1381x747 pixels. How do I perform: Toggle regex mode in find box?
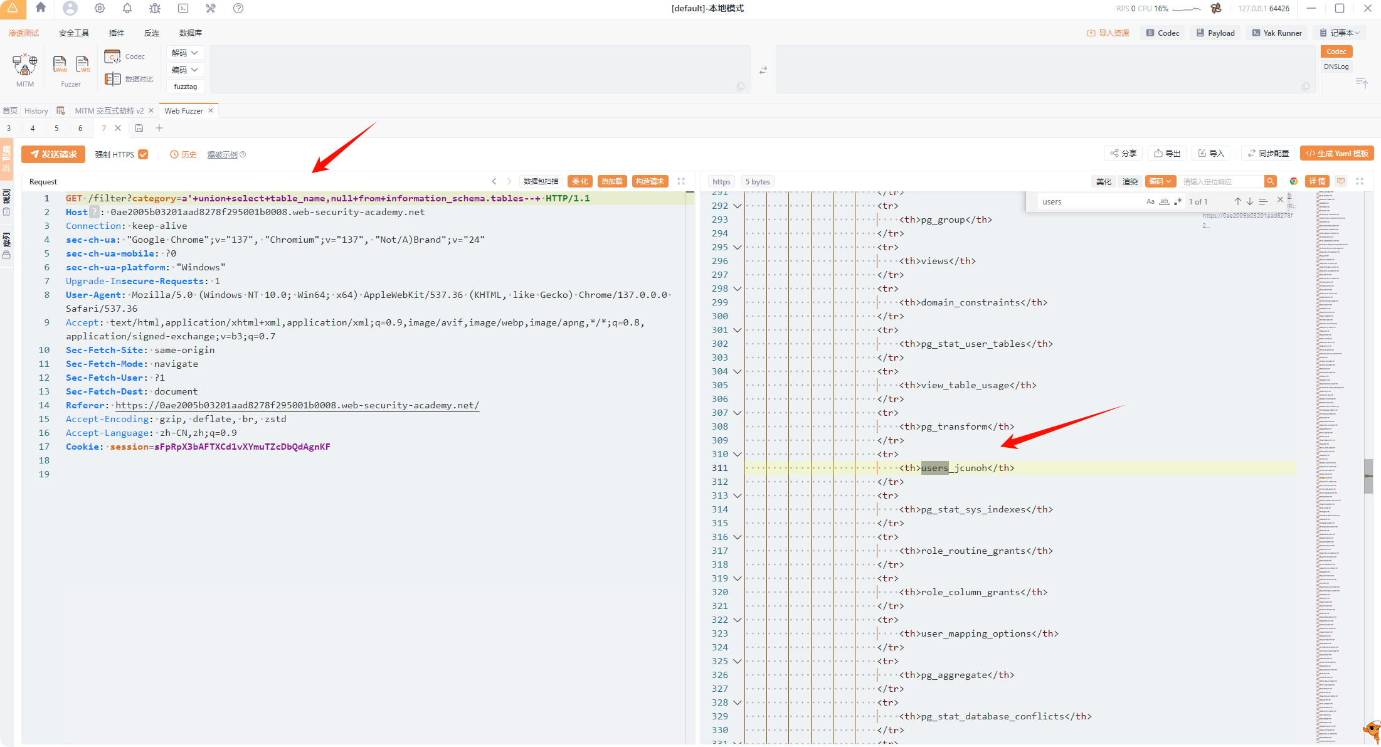click(x=1178, y=201)
